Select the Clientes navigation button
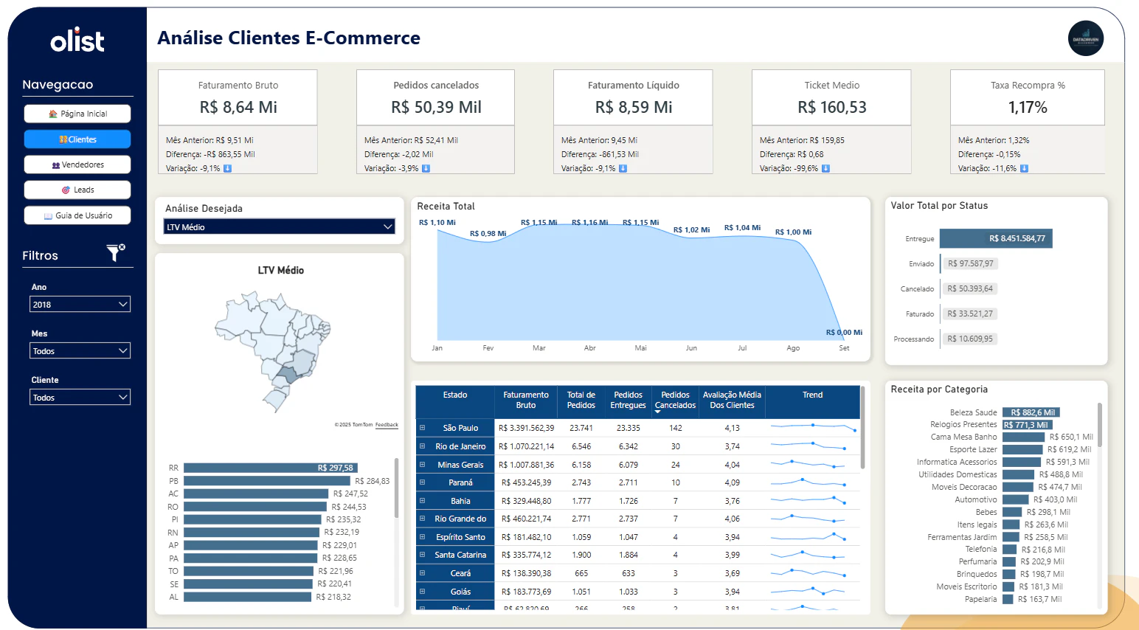This screenshot has width=1139, height=630. point(77,139)
